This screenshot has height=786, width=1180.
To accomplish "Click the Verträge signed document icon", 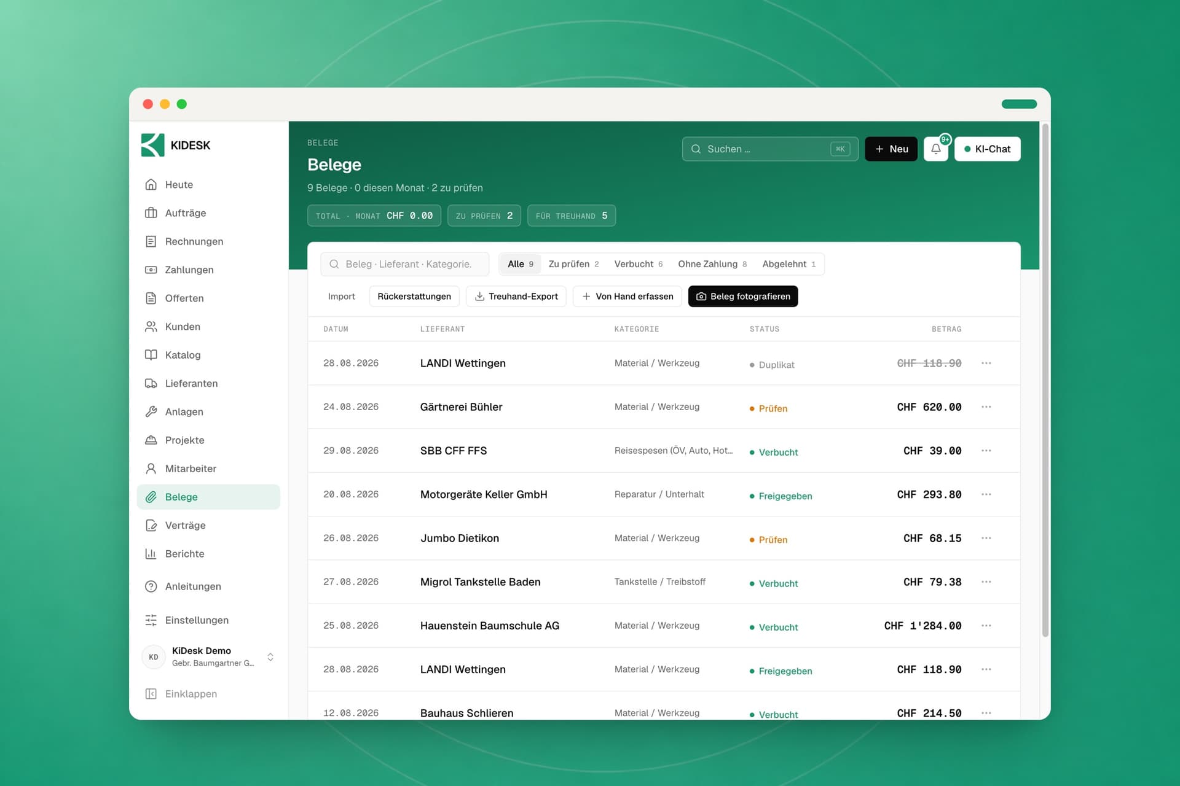I will [x=151, y=525].
